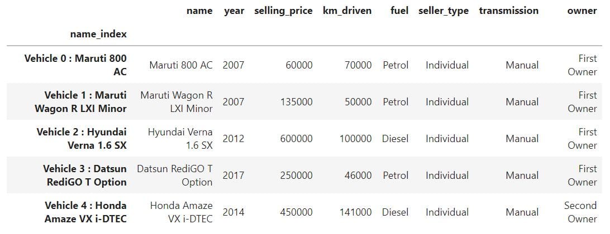Image resolution: width=610 pixels, height=234 pixels.
Task: Click the Datsun RediGO T Option name cell
Action: [x=175, y=175]
